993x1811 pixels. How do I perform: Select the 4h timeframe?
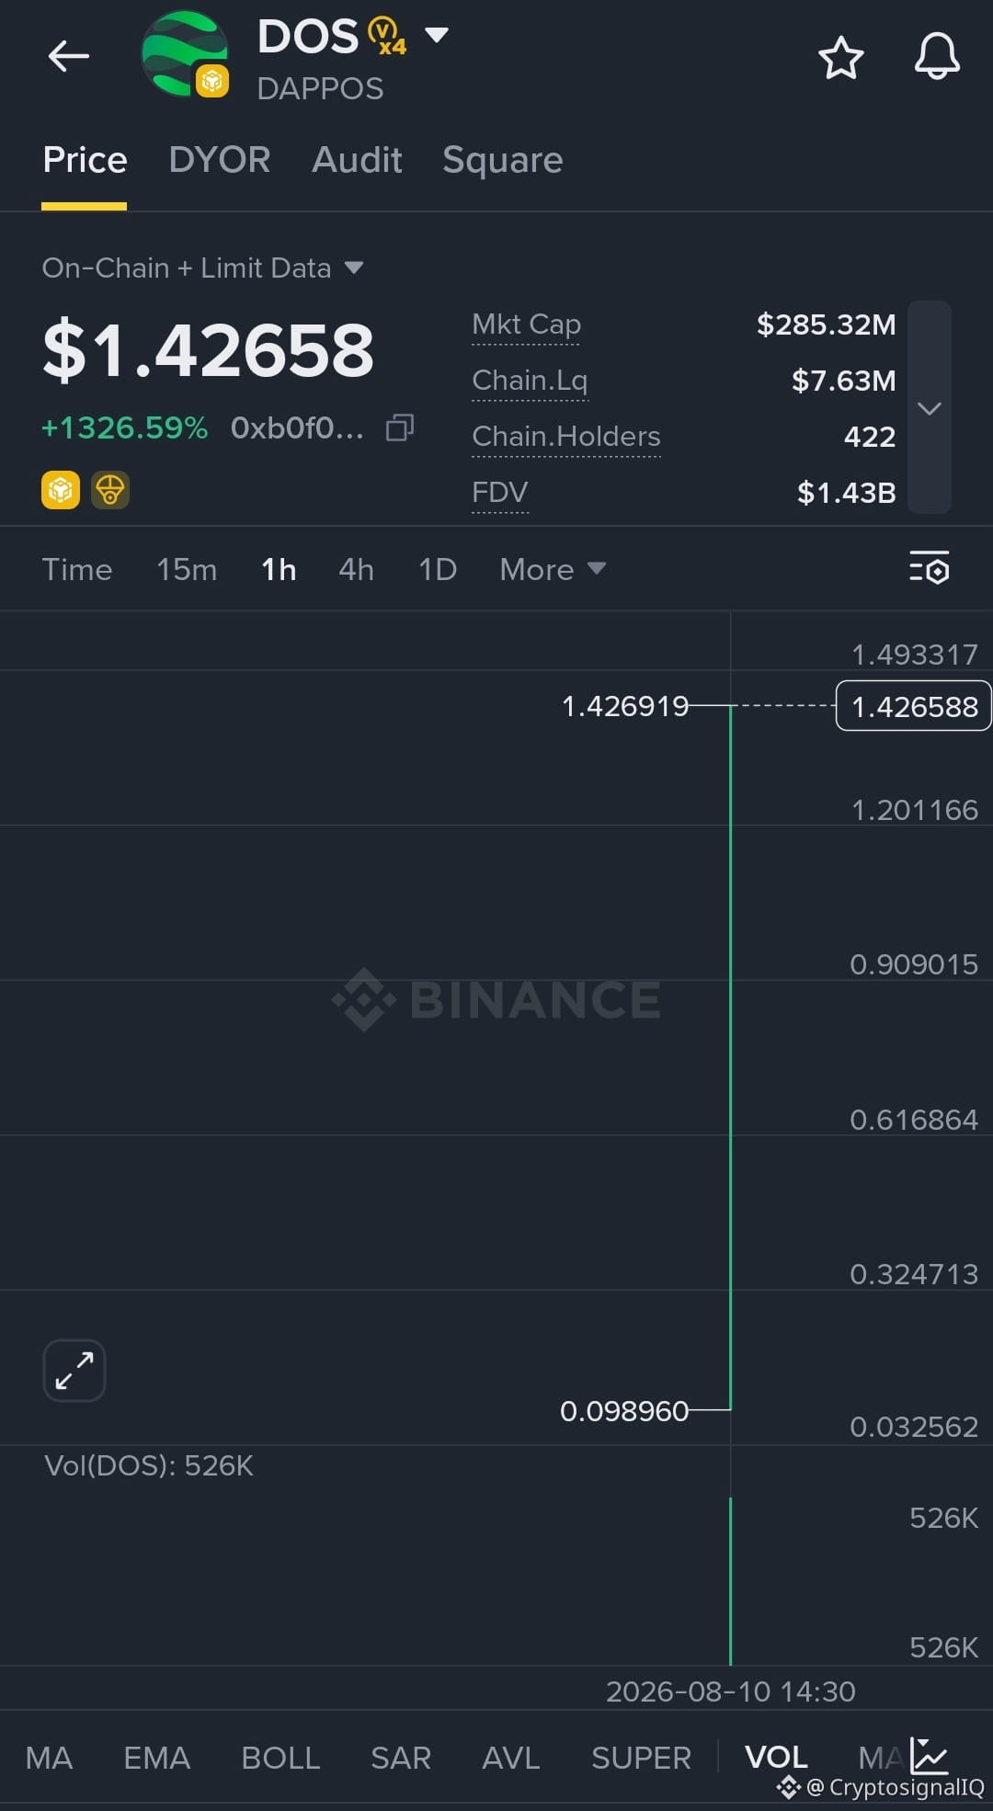[x=356, y=569]
